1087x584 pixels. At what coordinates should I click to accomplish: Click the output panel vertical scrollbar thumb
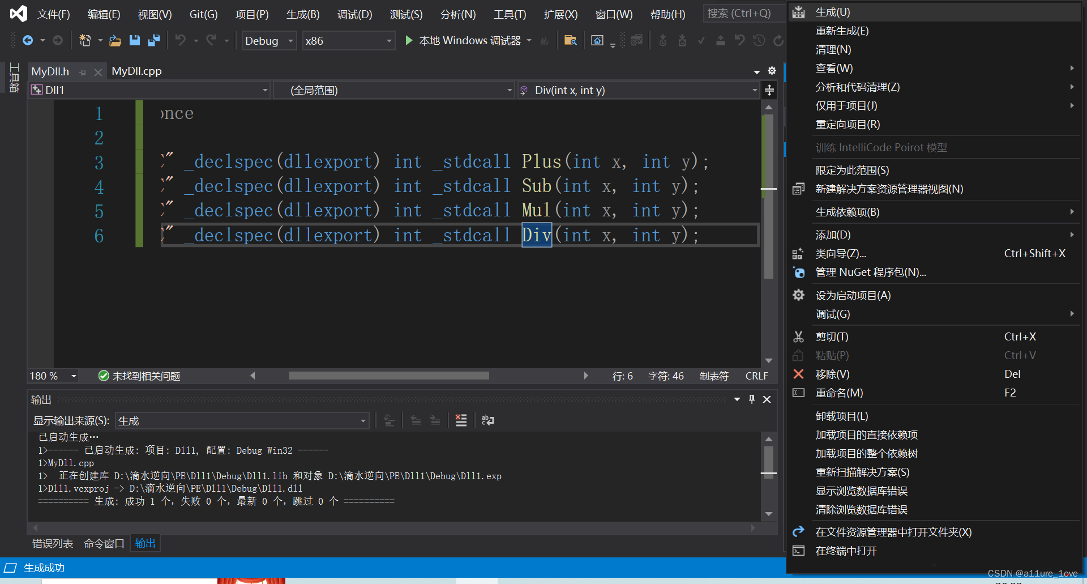(768, 462)
